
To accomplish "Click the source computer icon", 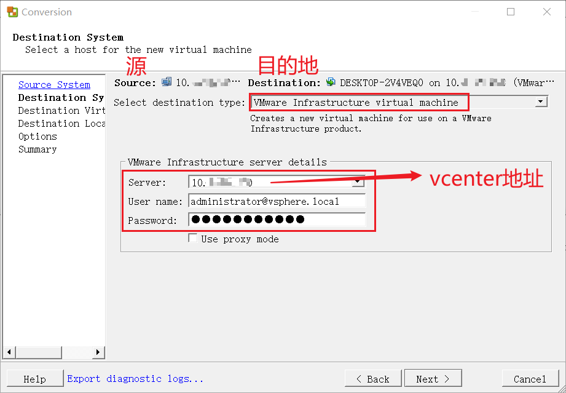I will point(167,82).
